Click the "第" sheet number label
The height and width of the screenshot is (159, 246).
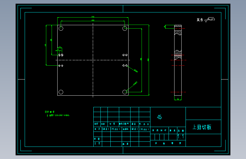coord(172,143)
